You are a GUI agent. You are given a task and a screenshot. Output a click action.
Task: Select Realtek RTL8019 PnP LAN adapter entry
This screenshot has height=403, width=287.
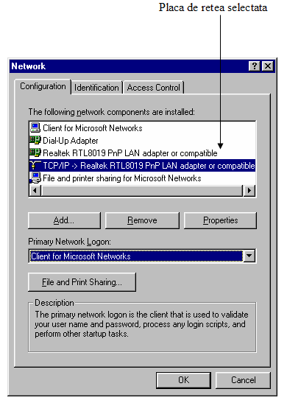pyautogui.click(x=124, y=153)
